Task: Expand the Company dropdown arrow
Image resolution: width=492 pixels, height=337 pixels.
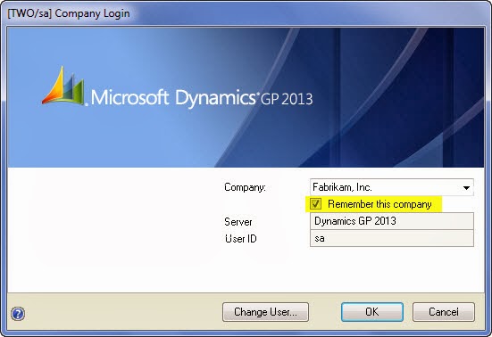Action: coord(466,187)
